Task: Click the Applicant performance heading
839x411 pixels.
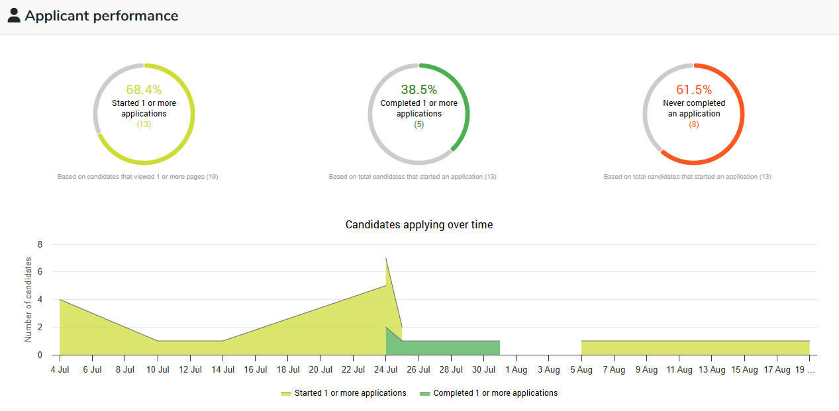Action: [101, 16]
